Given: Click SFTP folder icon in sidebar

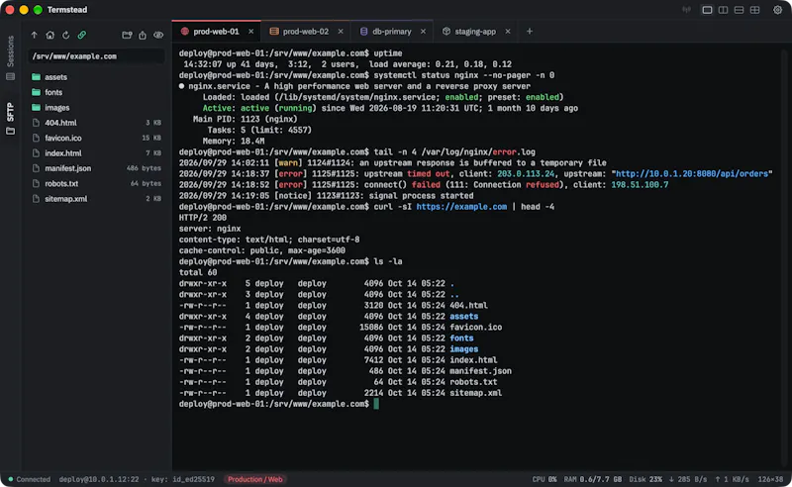Looking at the screenshot, I should [x=10, y=131].
